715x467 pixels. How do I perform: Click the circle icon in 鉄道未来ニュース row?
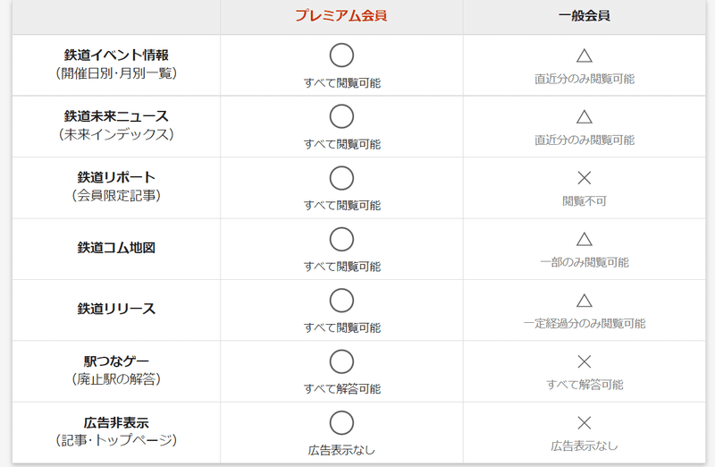point(341,116)
